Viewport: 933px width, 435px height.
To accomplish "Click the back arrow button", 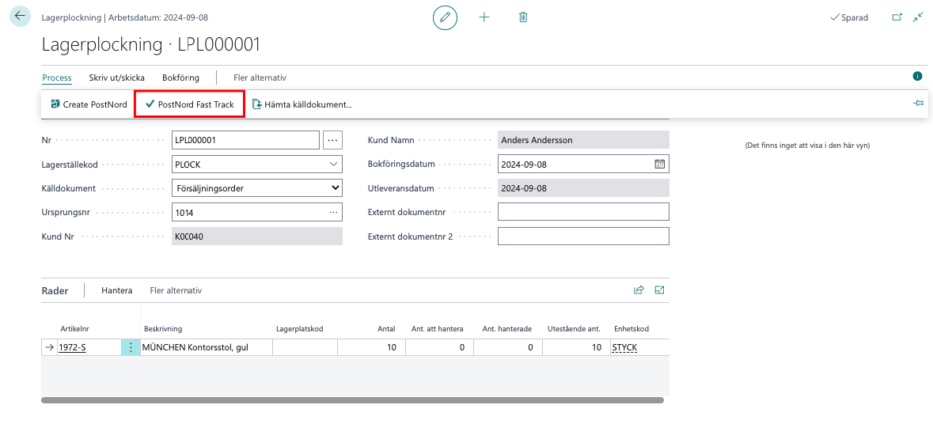I will (20, 17).
